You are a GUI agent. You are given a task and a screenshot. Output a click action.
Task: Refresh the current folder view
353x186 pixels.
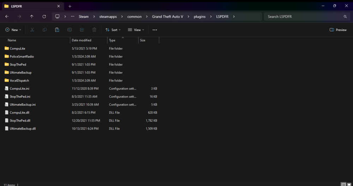(44, 17)
